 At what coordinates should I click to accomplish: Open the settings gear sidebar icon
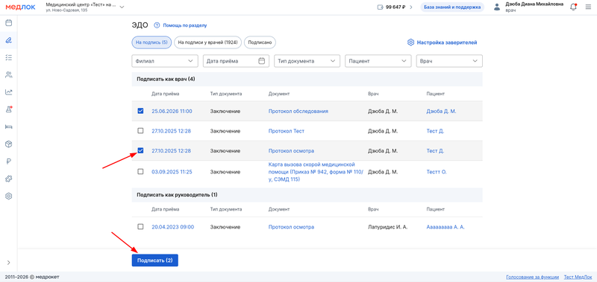coord(9,196)
